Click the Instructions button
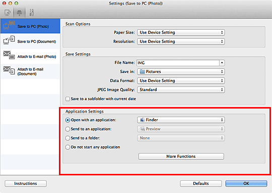The width and height of the screenshot is (272, 193). (x=26, y=183)
